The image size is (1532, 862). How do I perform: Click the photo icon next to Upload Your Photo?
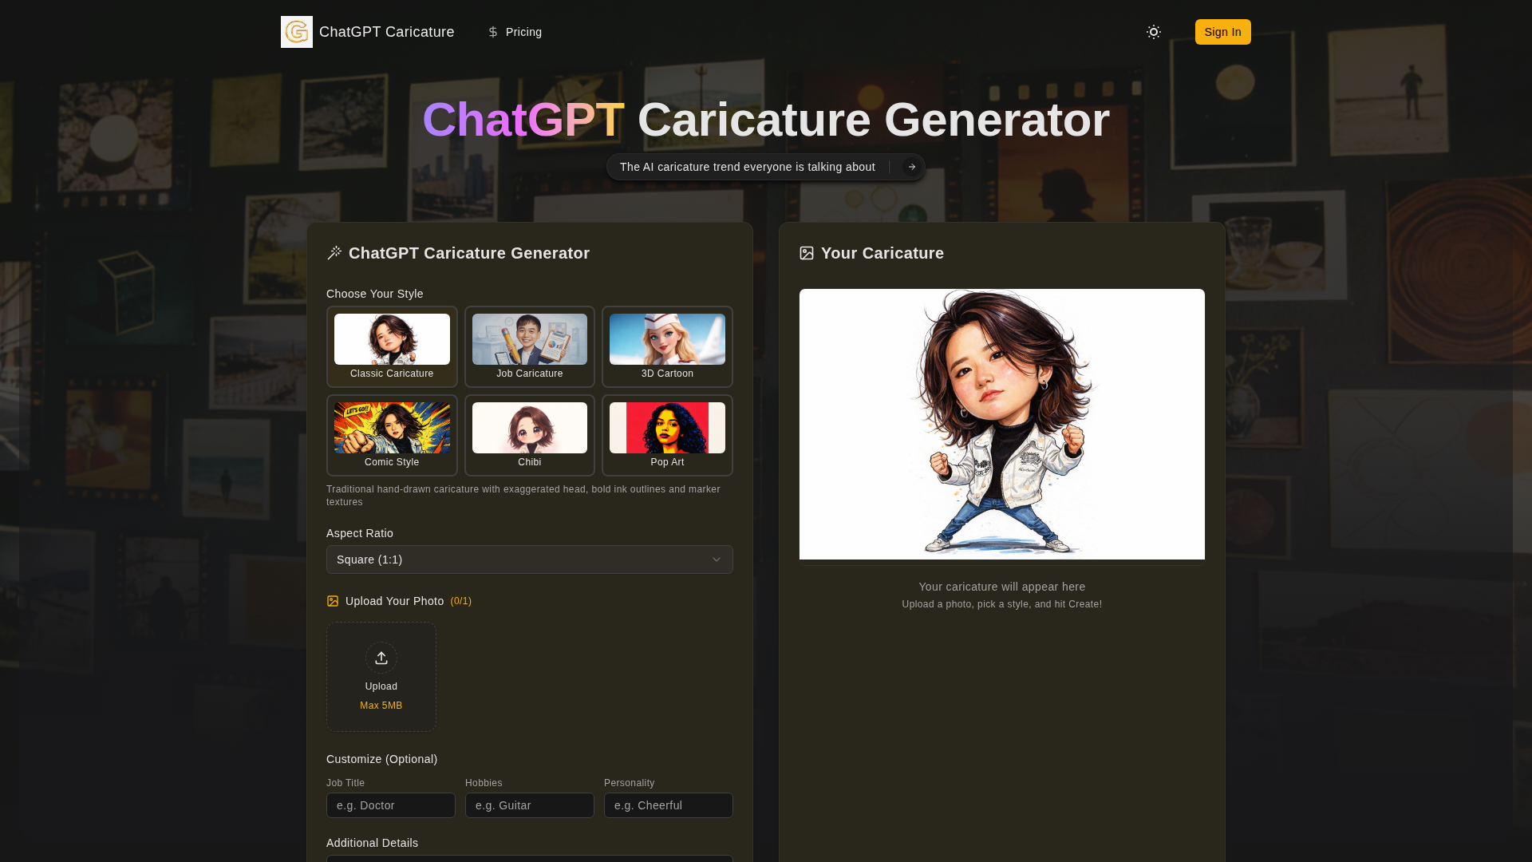pyautogui.click(x=333, y=601)
